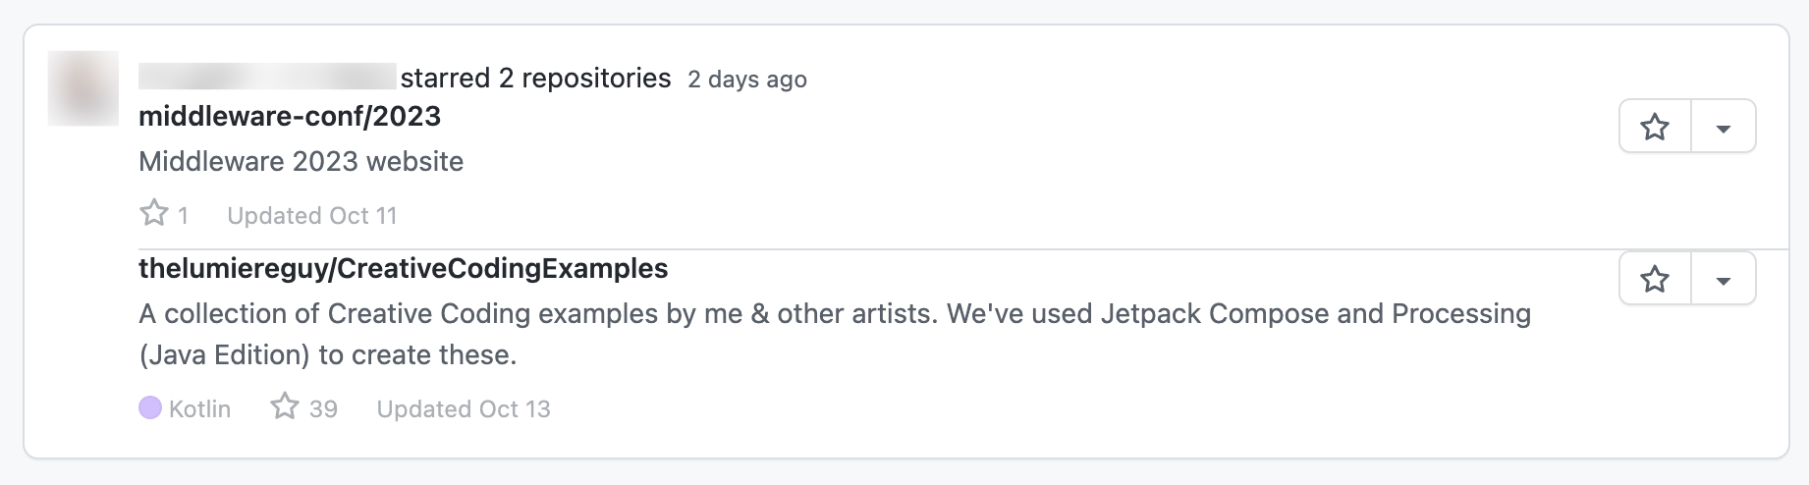
Task: Open the blurred username profile link
Action: click(267, 78)
